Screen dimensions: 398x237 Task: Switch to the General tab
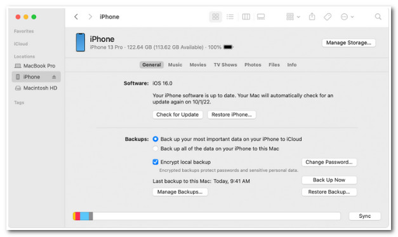point(152,65)
